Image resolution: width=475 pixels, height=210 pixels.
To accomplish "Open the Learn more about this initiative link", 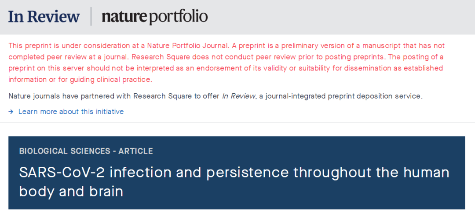I will pos(71,112).
